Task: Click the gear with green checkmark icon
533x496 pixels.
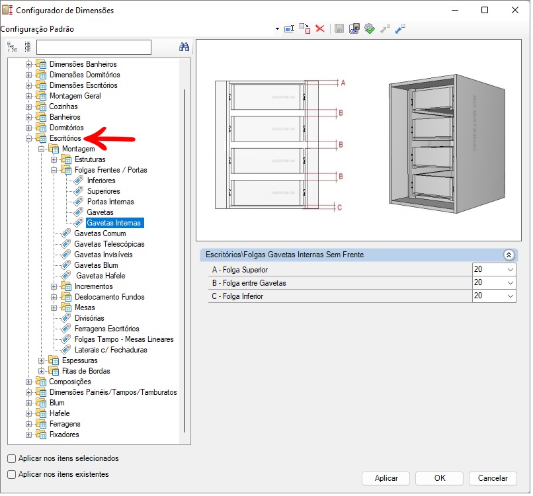Action: 370,28
